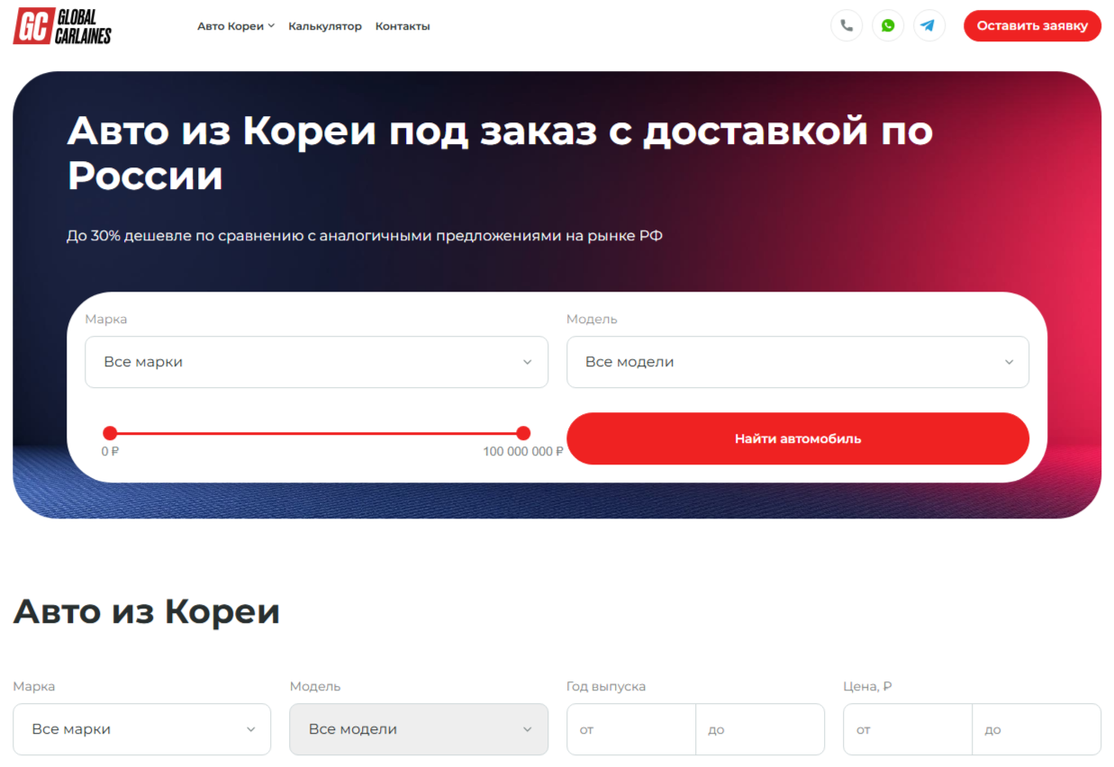Open the Калькулятор page
Image resolution: width=1114 pixels, height=767 pixels.
[324, 26]
